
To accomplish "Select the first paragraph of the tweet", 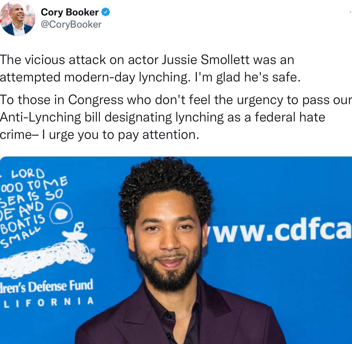I will click(x=150, y=68).
